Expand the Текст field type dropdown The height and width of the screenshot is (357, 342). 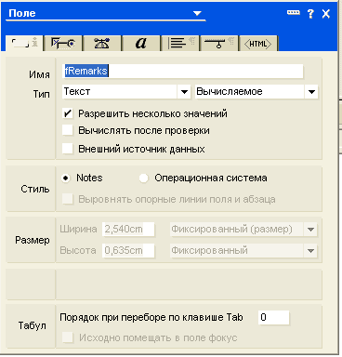pos(184,92)
